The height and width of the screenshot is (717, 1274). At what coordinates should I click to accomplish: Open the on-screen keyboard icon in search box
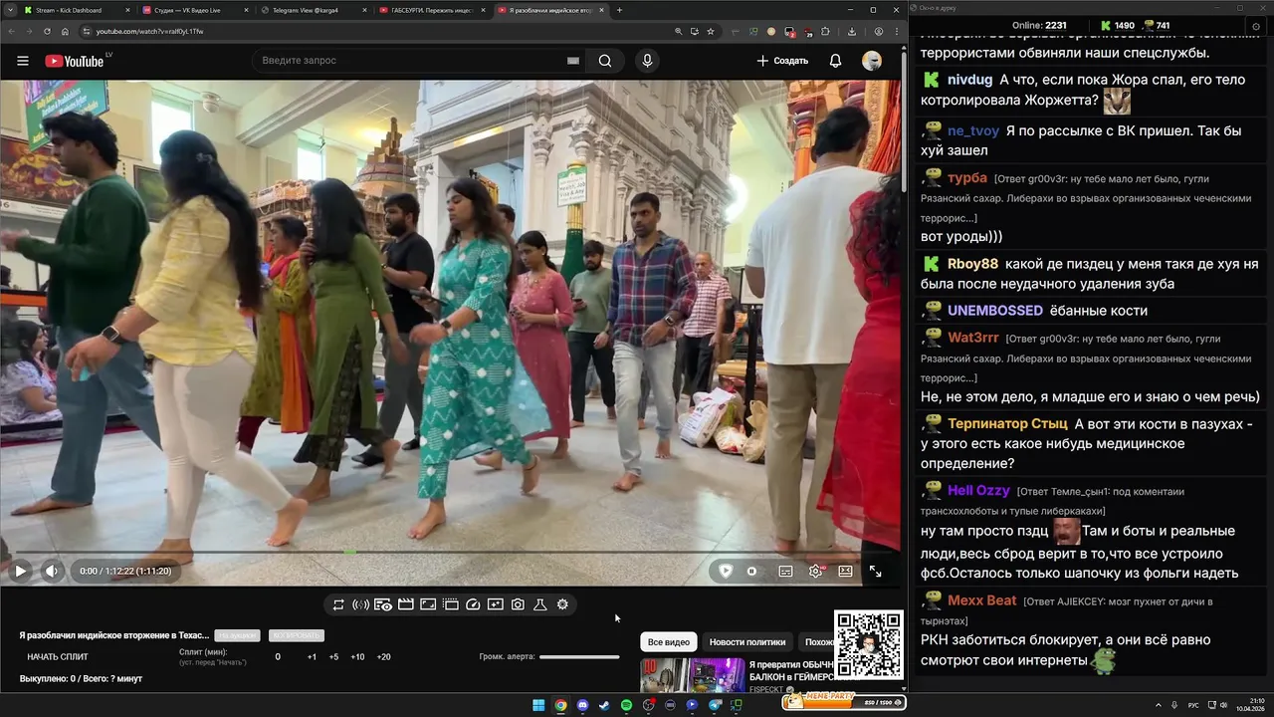(x=572, y=61)
